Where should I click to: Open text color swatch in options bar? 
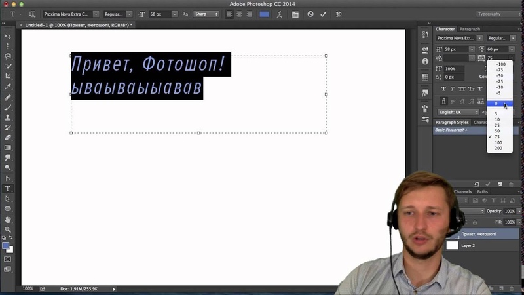265,14
